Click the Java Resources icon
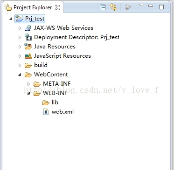 pos(28,47)
